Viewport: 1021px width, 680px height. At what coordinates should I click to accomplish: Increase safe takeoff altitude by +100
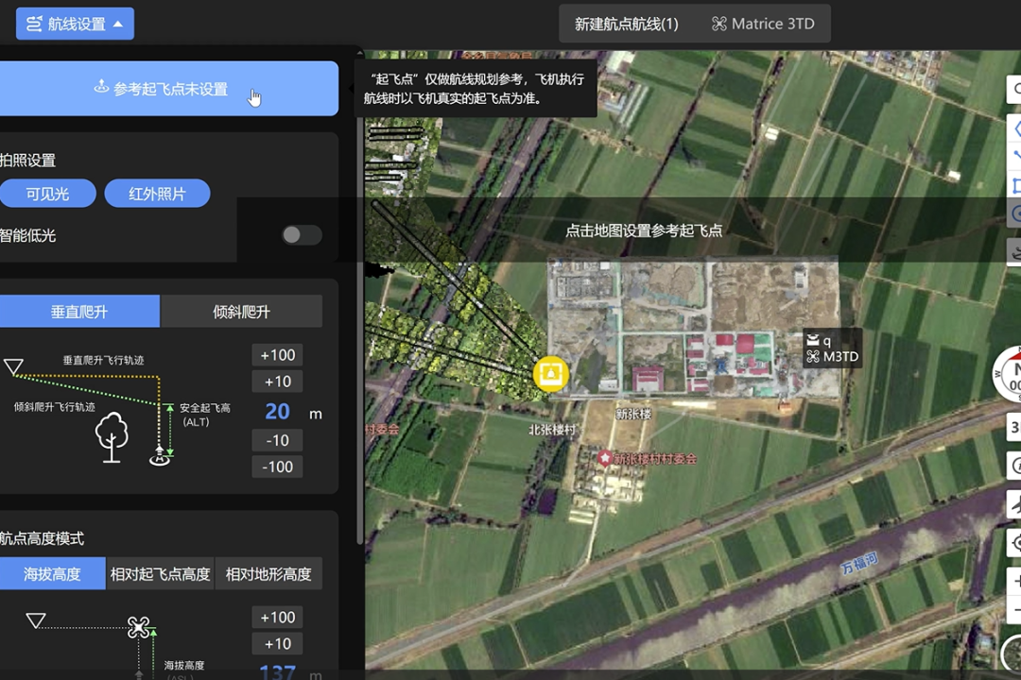click(278, 355)
